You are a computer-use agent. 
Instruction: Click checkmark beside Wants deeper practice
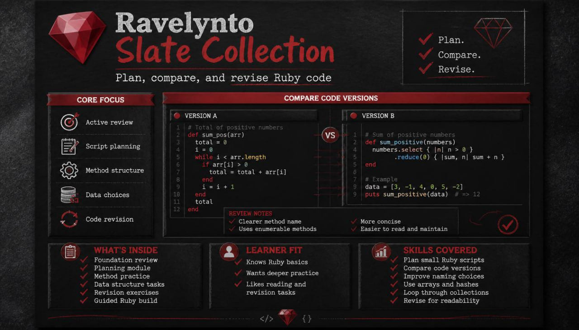pos(238,273)
